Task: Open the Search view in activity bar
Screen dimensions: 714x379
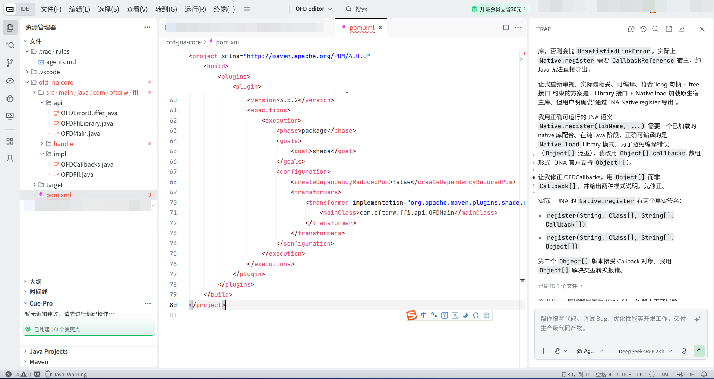Action: [x=10, y=45]
